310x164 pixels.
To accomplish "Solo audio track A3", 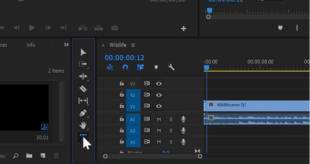I will click(x=171, y=142).
